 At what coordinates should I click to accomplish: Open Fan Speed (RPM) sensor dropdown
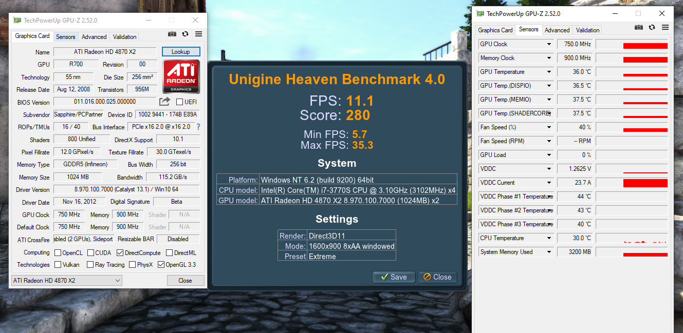tap(549, 141)
